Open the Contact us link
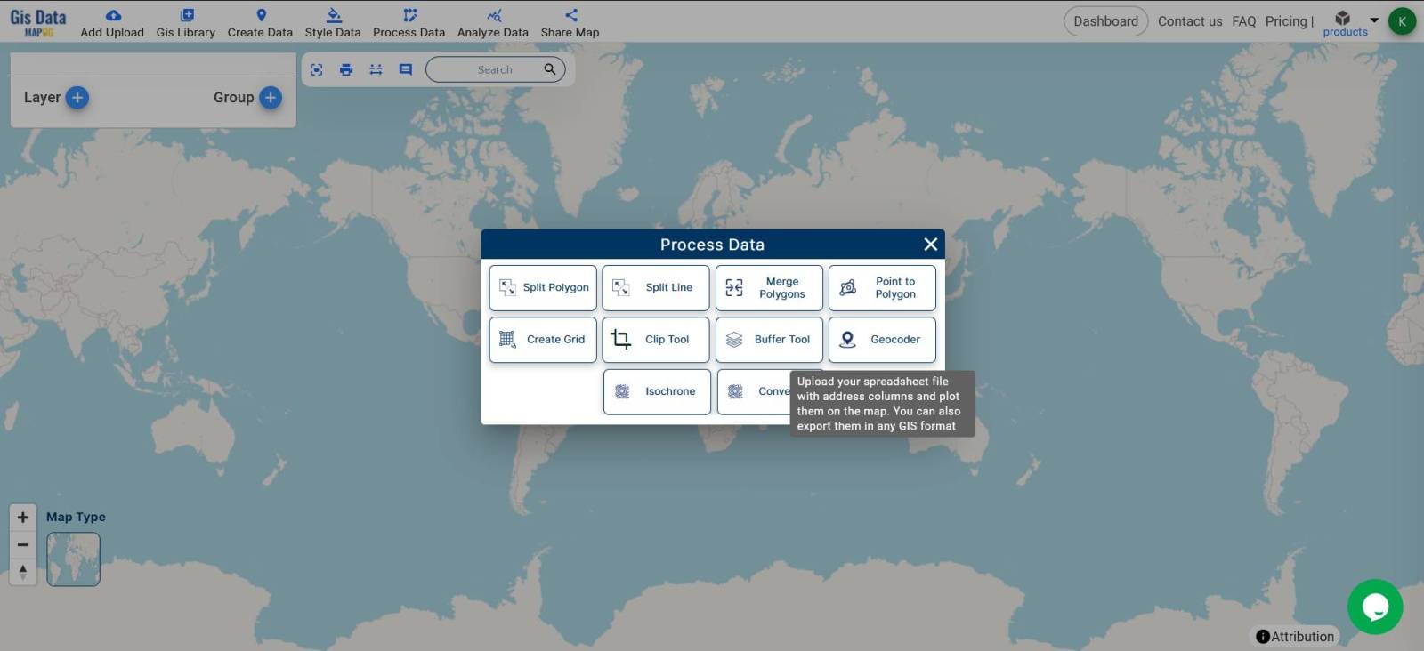This screenshot has width=1424, height=651. click(1190, 21)
